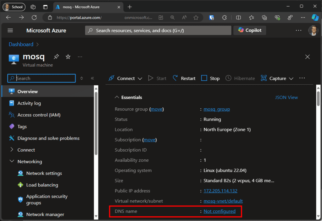Click inside the sidebar Search box
322x221 pixels.
[x=41, y=78]
